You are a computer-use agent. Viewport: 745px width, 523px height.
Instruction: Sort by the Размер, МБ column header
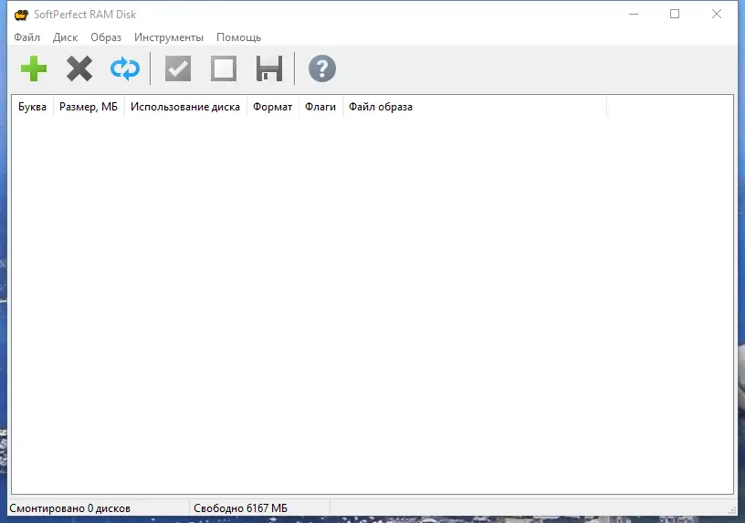tap(89, 107)
